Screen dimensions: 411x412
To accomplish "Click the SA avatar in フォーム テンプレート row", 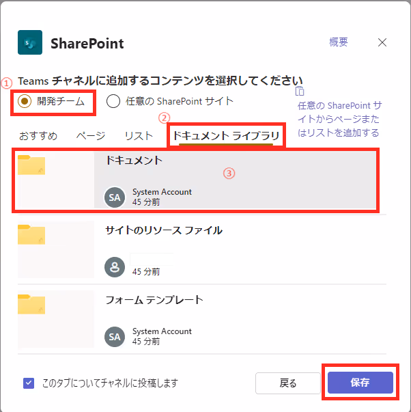I will coord(115,337).
